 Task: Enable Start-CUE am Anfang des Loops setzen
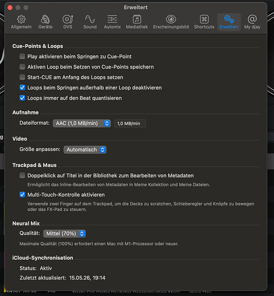pyautogui.click(x=22, y=77)
